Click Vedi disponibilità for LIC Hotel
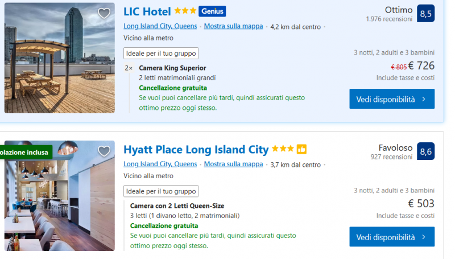The height and width of the screenshot is (259, 455). click(x=392, y=99)
